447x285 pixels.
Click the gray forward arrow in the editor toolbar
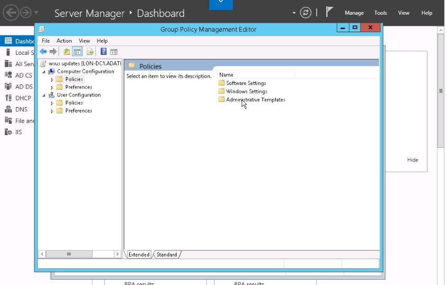53,52
